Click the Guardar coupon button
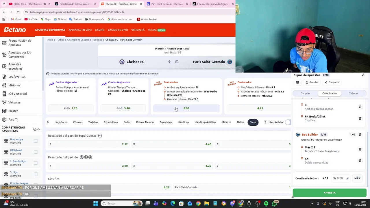 [312, 82]
